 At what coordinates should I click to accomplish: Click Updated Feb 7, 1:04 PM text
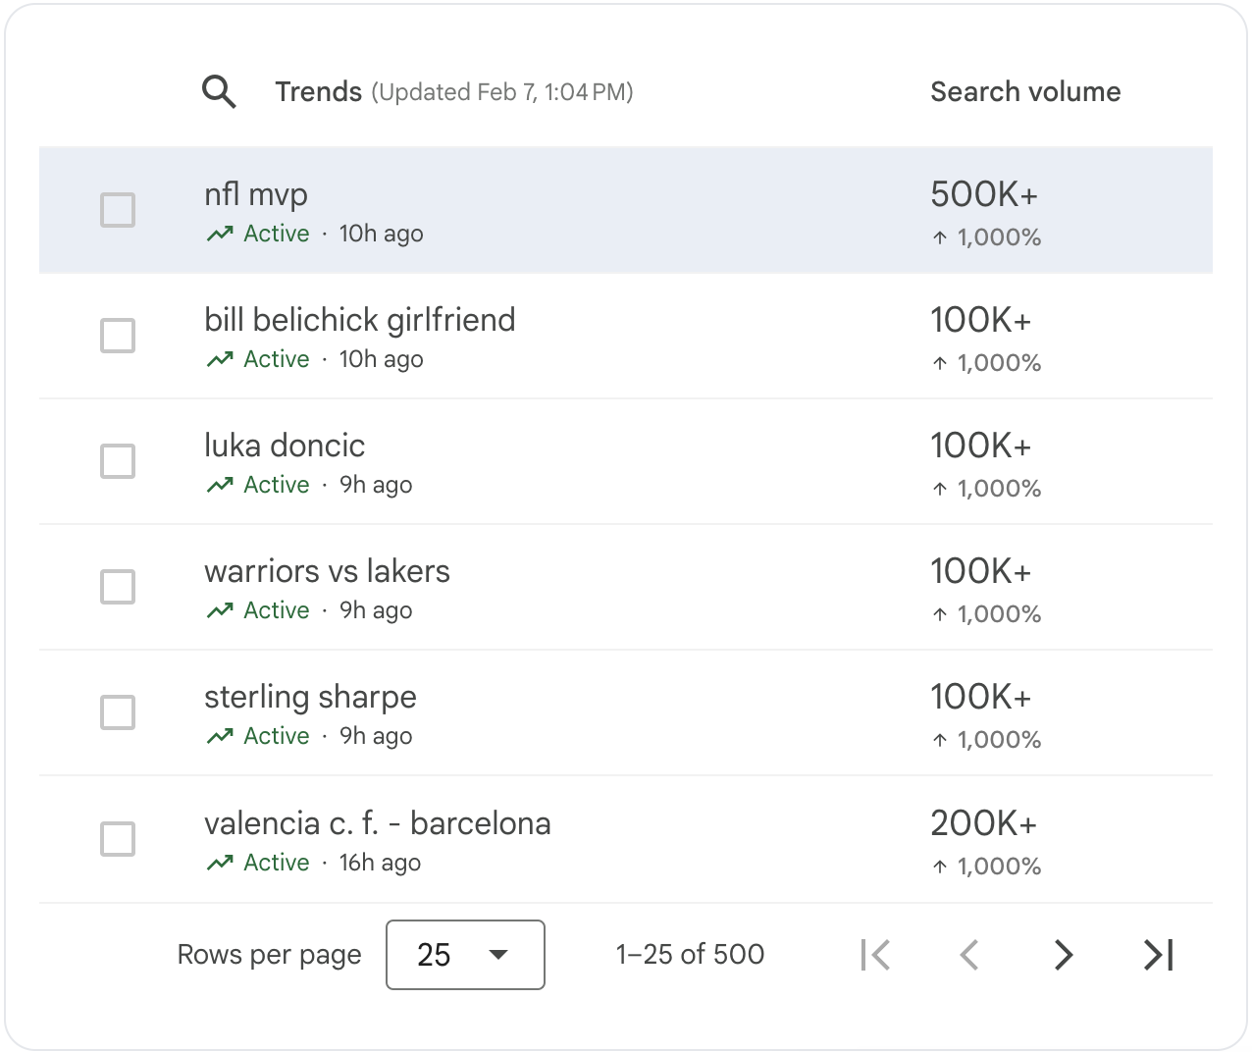502,92
